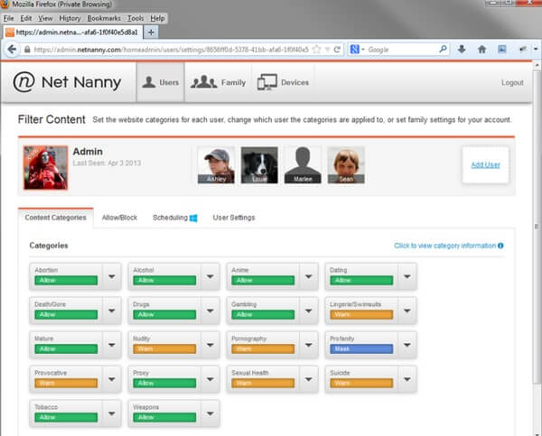
Task: Open the Gambling category dropdown arrow
Action: [x=309, y=311]
